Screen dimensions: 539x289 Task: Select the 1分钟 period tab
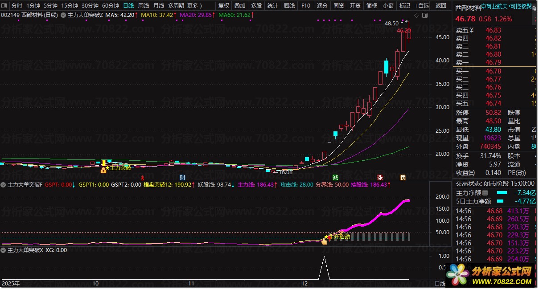click(33, 6)
